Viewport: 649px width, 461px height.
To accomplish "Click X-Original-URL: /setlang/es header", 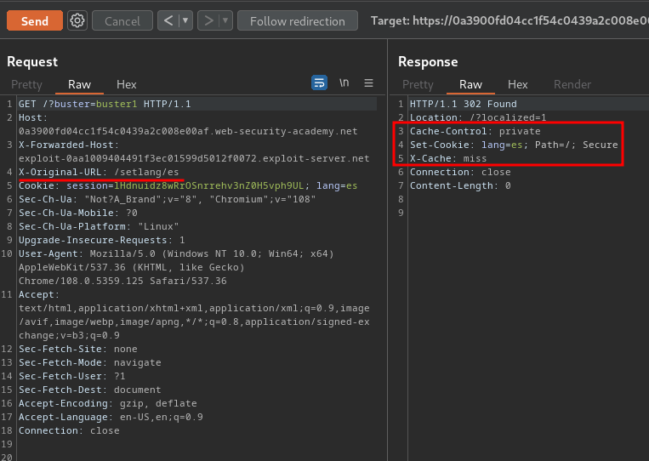I will tap(99, 172).
